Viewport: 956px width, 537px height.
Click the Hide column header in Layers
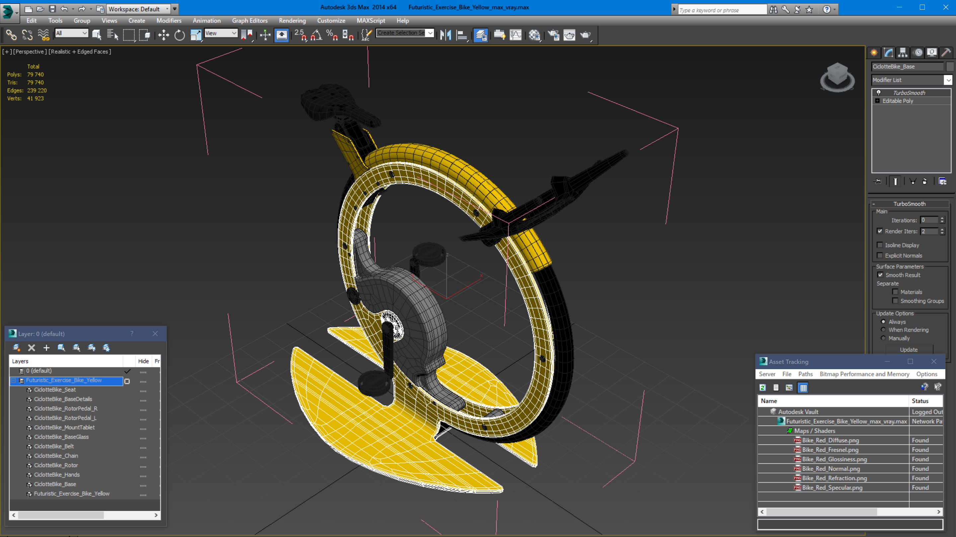tap(143, 361)
